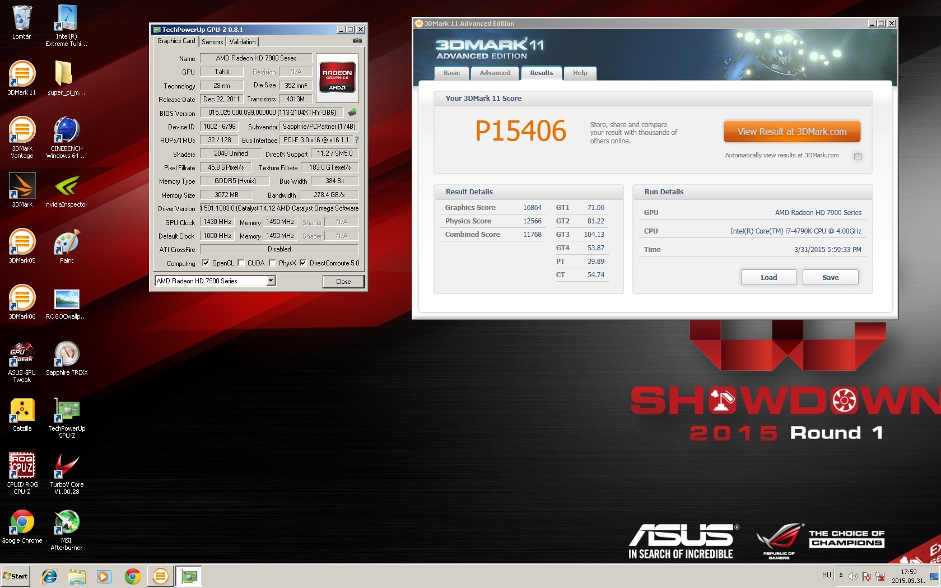
Task: Switch to the Graphics Card tab
Action: click(176, 41)
